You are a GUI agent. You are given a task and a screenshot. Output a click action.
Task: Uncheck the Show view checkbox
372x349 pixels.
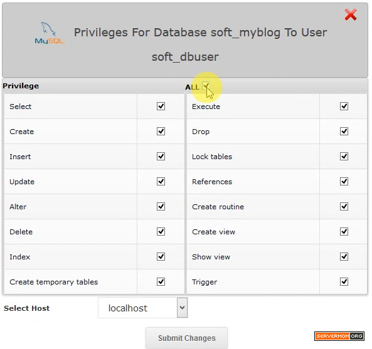344,257
